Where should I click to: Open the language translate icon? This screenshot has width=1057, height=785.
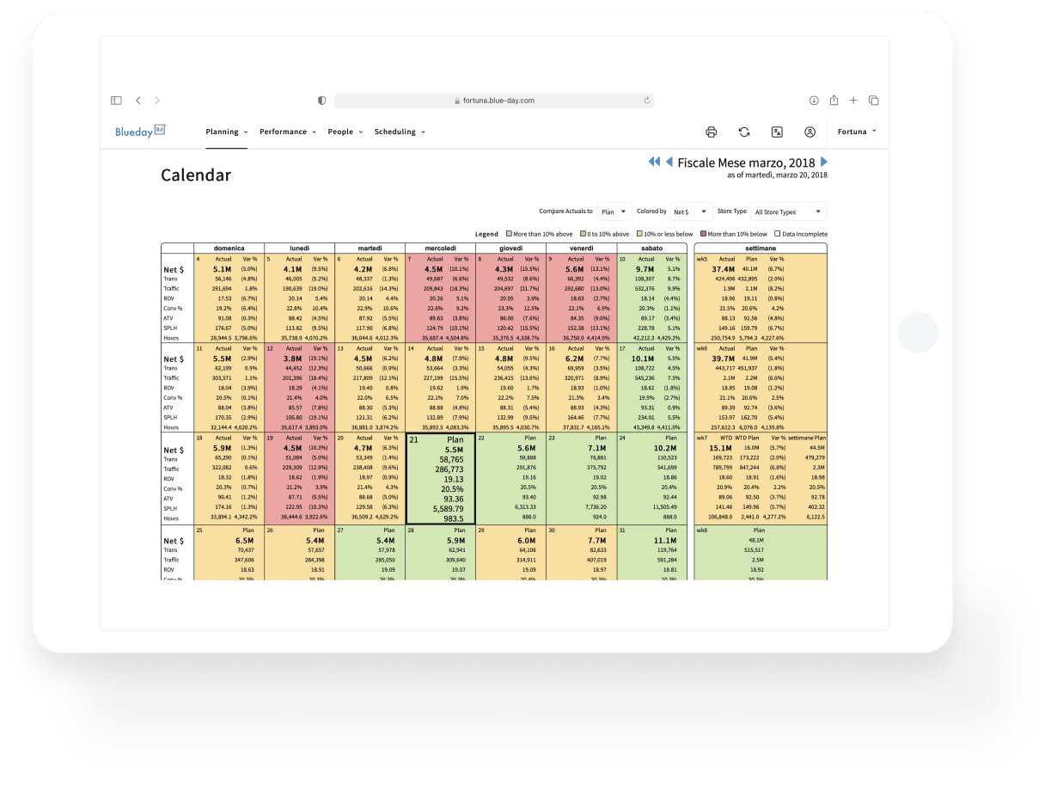777,132
